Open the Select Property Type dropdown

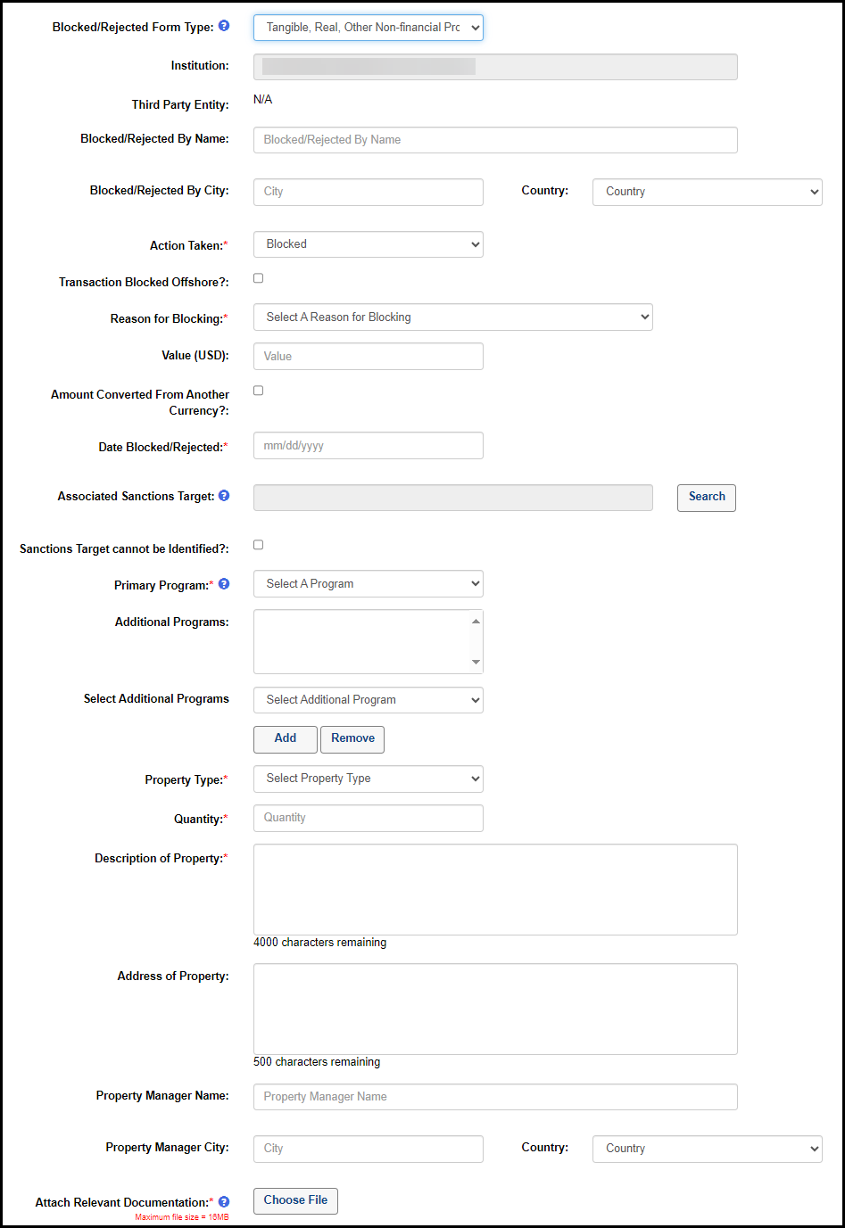click(x=368, y=779)
